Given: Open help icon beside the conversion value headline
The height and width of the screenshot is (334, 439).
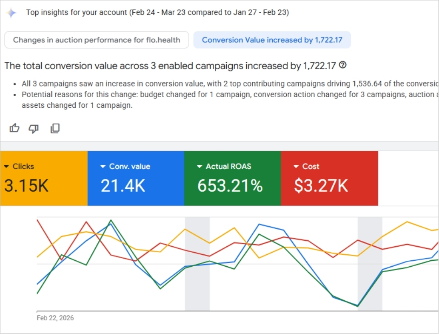Looking at the screenshot, I should point(343,65).
